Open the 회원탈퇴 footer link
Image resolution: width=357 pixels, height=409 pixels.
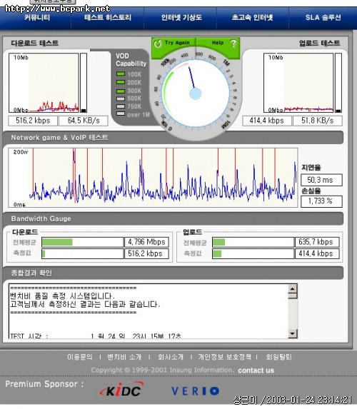(x=278, y=357)
